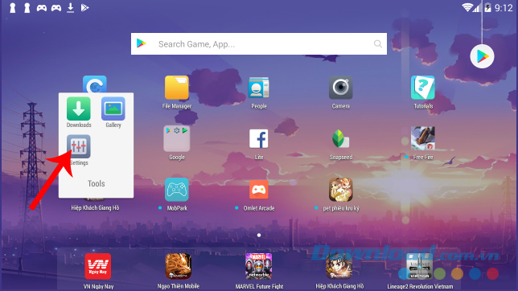The height and width of the screenshot is (291, 518).
Task: Click the Play Store logo in search bar
Action: coord(141,43)
